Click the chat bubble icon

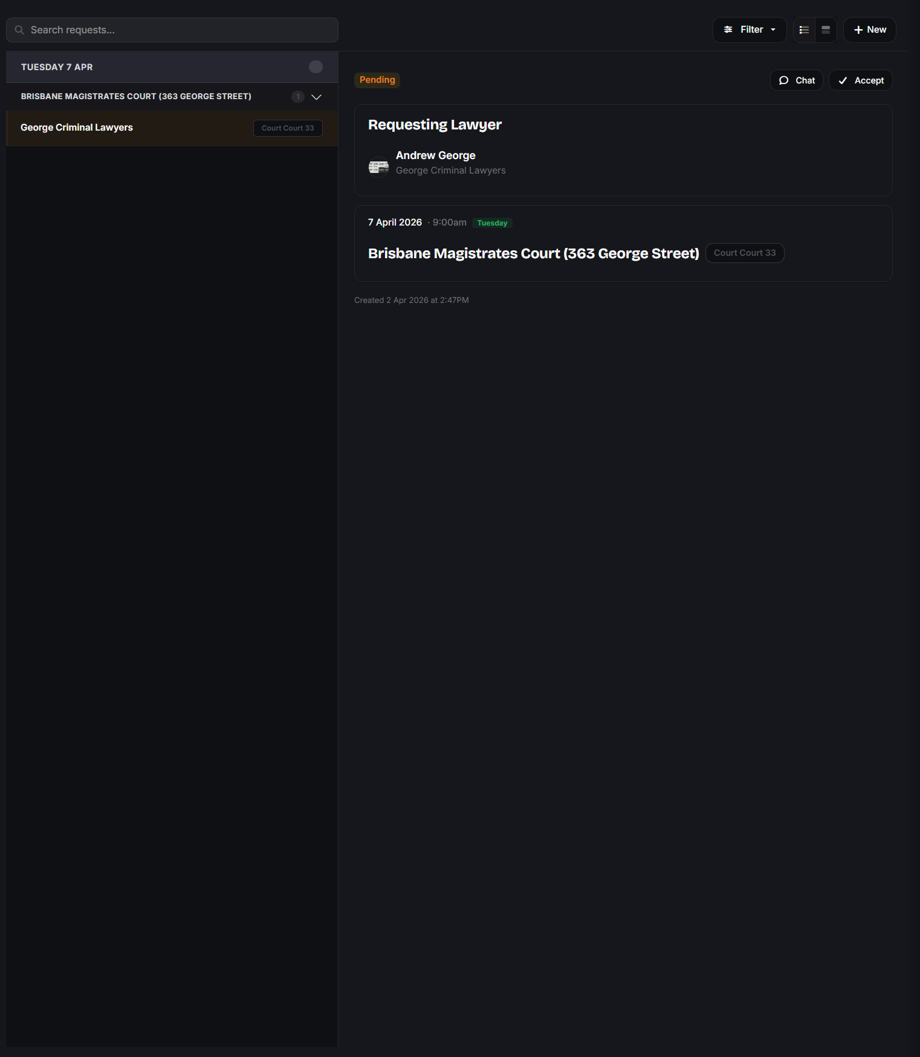point(784,80)
